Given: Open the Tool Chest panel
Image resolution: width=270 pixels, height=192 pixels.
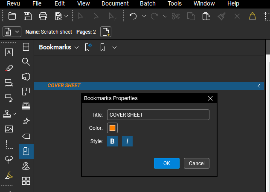Looking at the screenshot, I should click(26, 77).
